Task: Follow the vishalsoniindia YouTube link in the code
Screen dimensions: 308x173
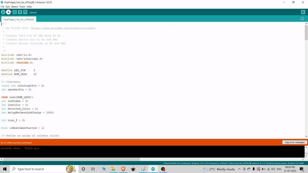Action: pyautogui.click(x=63, y=28)
